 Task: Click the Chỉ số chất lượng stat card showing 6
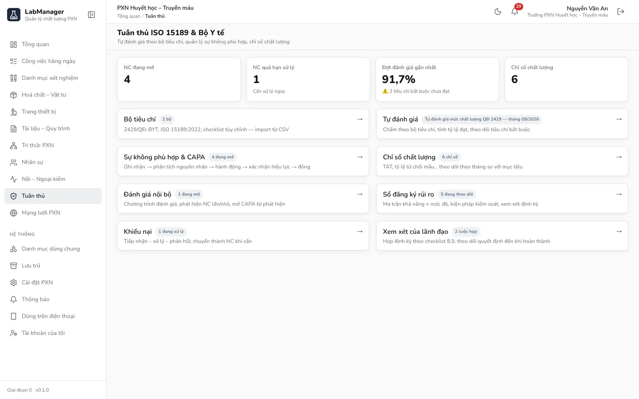(566, 79)
